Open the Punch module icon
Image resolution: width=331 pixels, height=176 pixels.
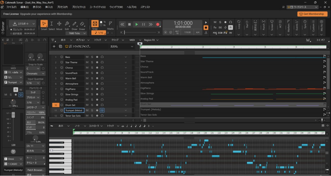point(264,22)
